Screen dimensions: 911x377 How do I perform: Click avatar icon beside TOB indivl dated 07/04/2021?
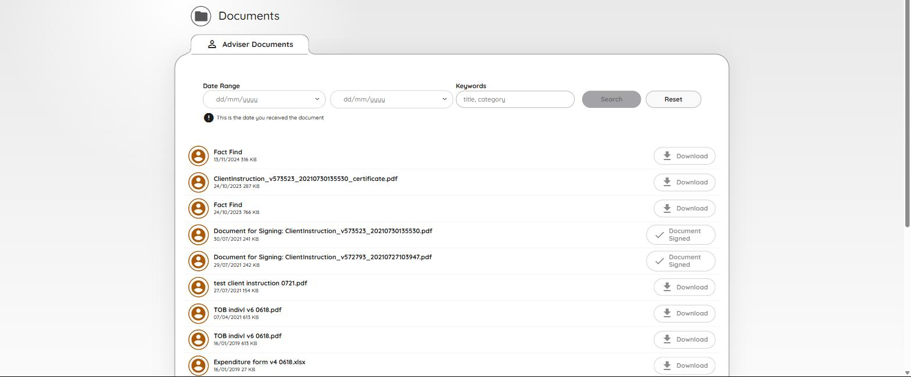pyautogui.click(x=199, y=313)
